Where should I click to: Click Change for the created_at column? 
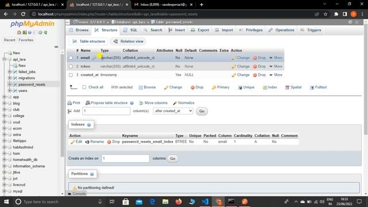coord(240,75)
